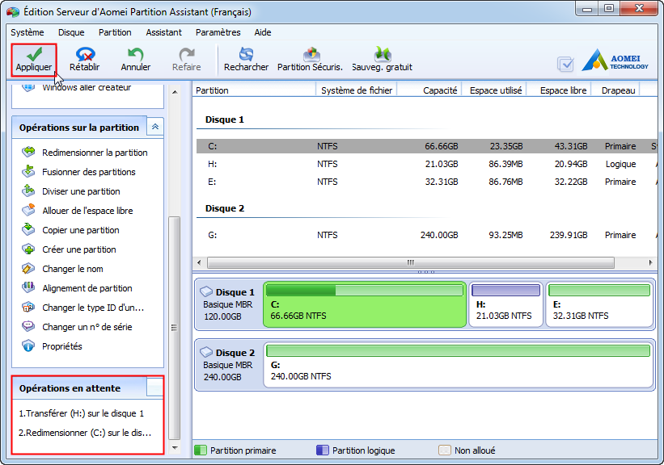Screen dimensions: 664x465
Task: Click the checkmark icon beside AOMEI logo
Action: (x=566, y=65)
